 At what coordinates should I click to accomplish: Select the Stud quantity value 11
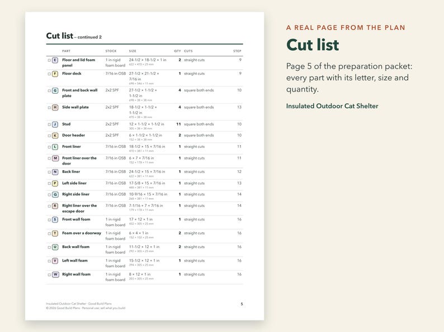coord(178,124)
